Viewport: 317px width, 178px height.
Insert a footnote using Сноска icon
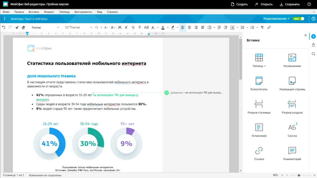pyautogui.click(x=292, y=127)
